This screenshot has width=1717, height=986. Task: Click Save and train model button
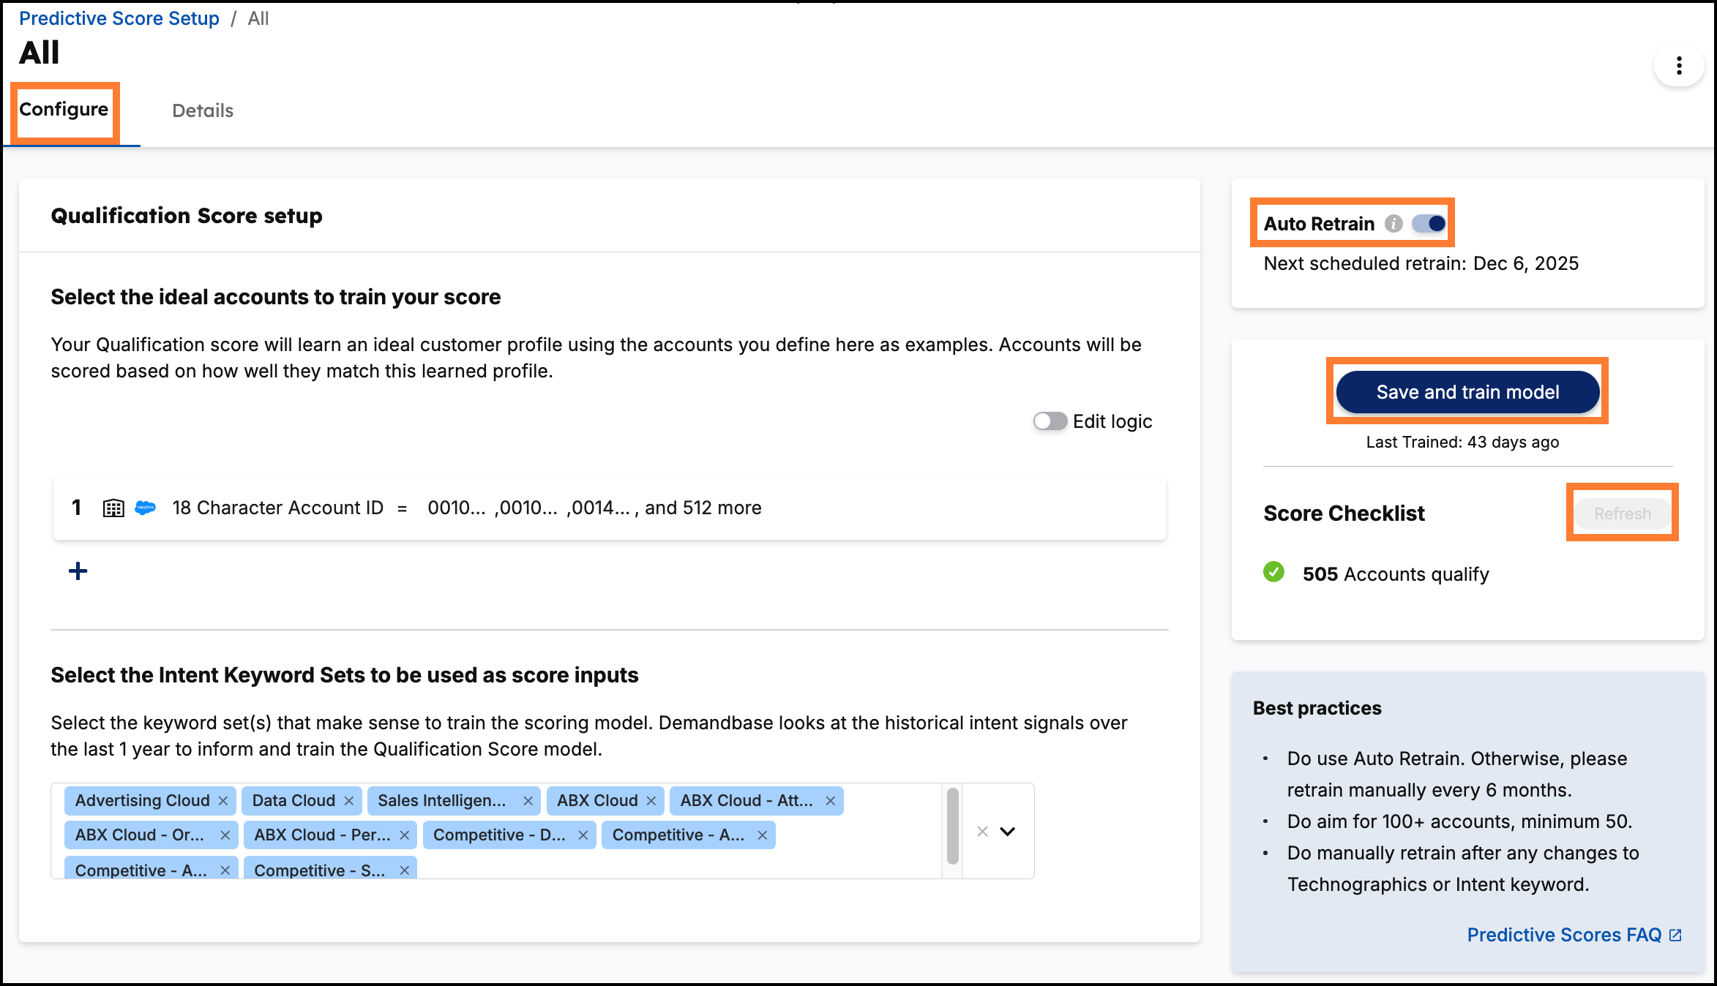1467,392
